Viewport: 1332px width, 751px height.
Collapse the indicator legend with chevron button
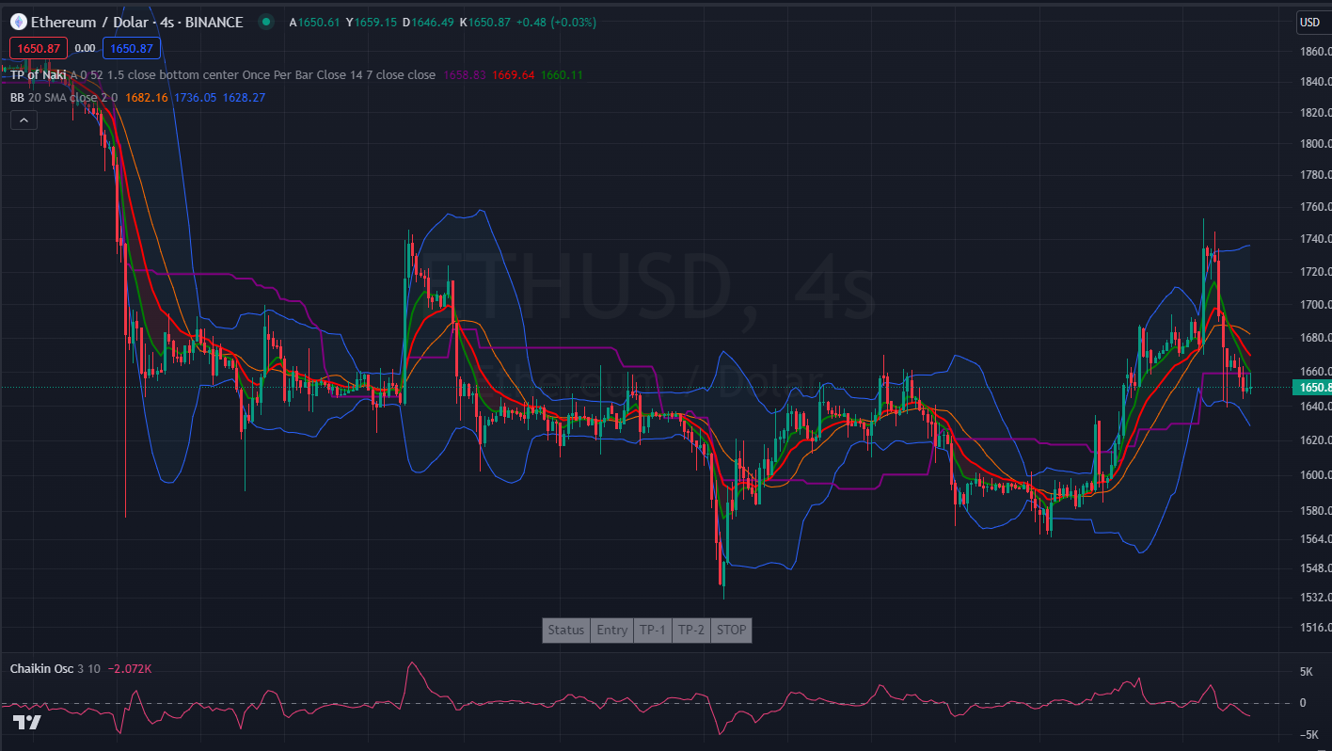point(24,120)
